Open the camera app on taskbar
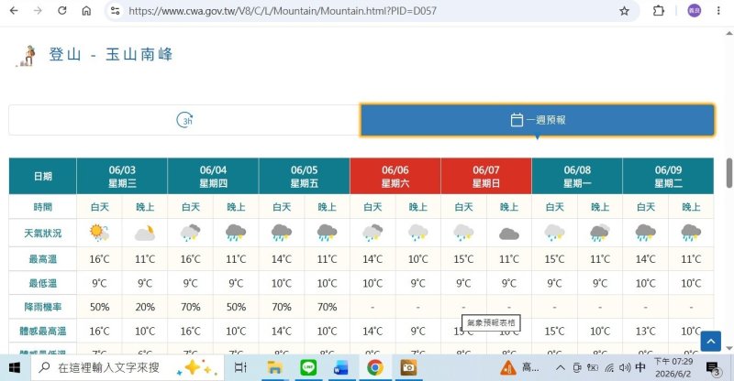This screenshot has width=734, height=381. tap(408, 368)
